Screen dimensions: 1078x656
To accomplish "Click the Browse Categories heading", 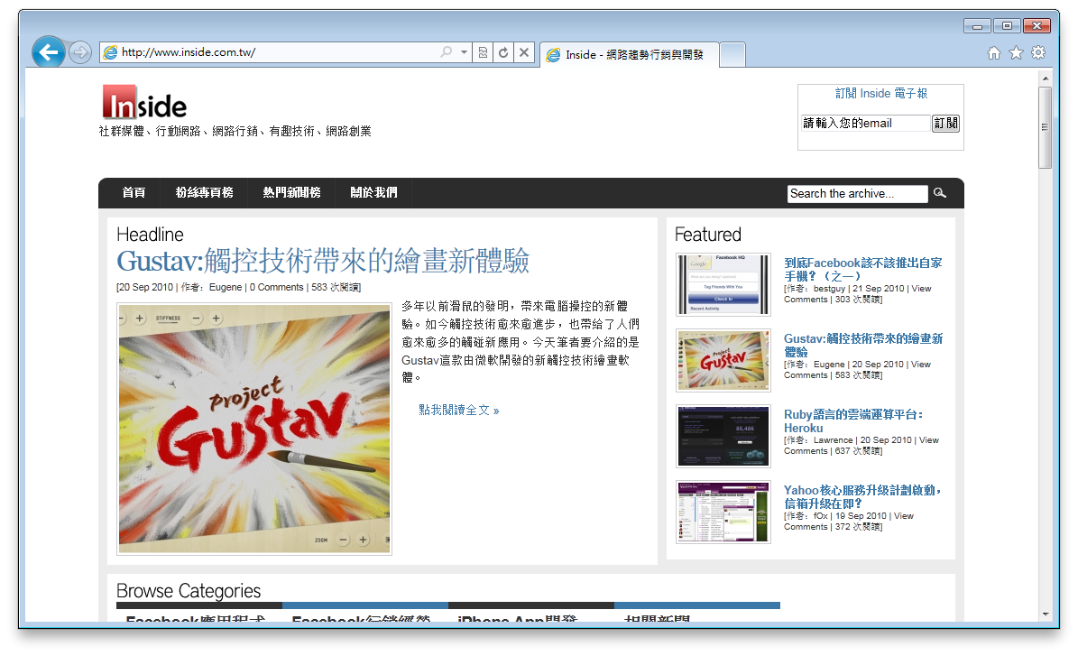I will tap(189, 591).
